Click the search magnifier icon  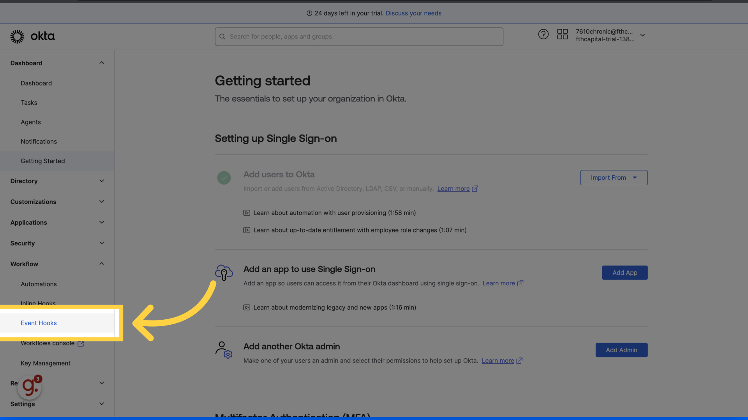[222, 37]
